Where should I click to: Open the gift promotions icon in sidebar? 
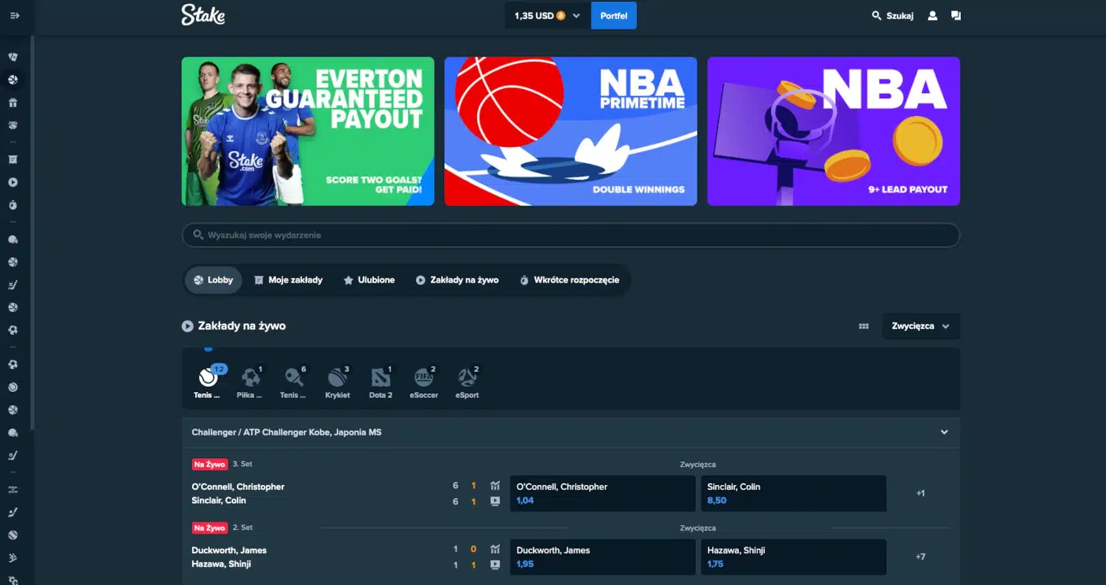(x=13, y=103)
